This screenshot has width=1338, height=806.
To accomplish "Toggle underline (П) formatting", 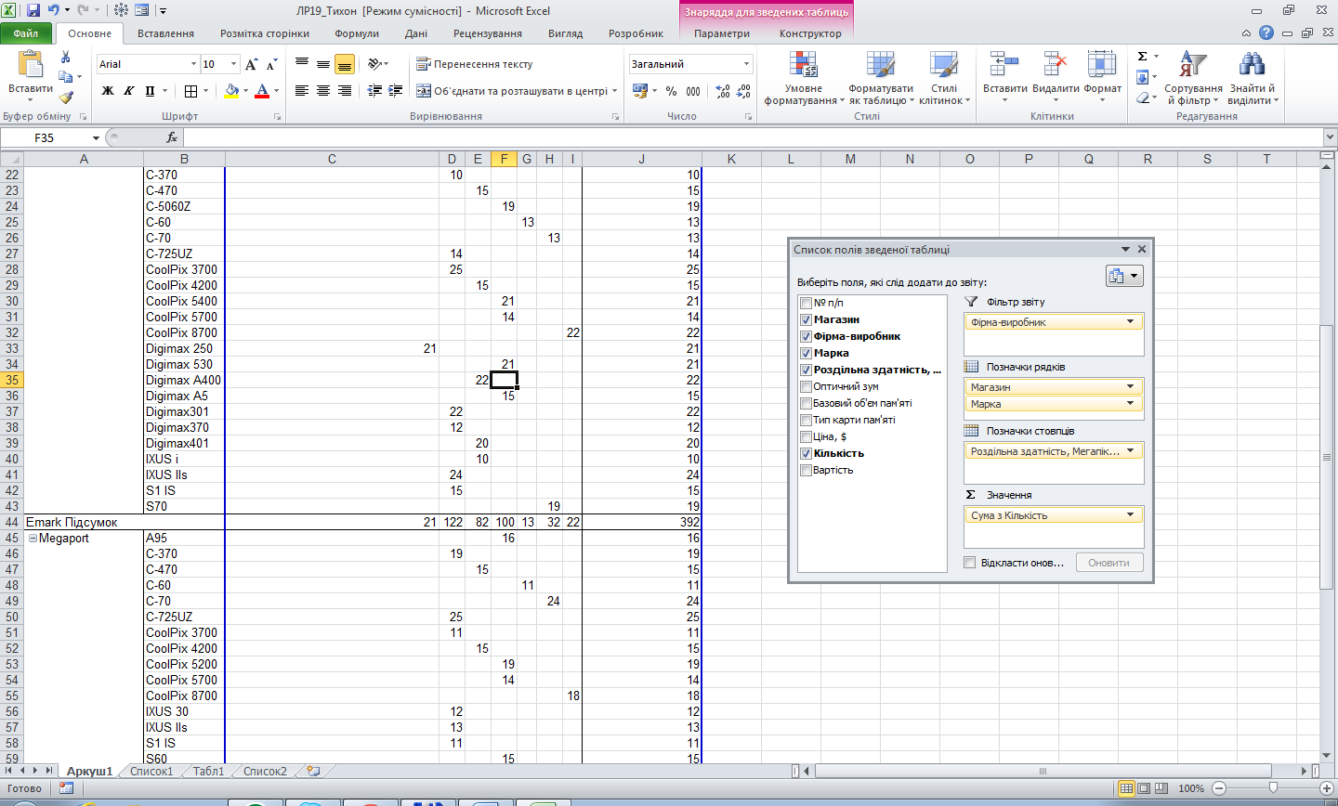I will pyautogui.click(x=151, y=91).
